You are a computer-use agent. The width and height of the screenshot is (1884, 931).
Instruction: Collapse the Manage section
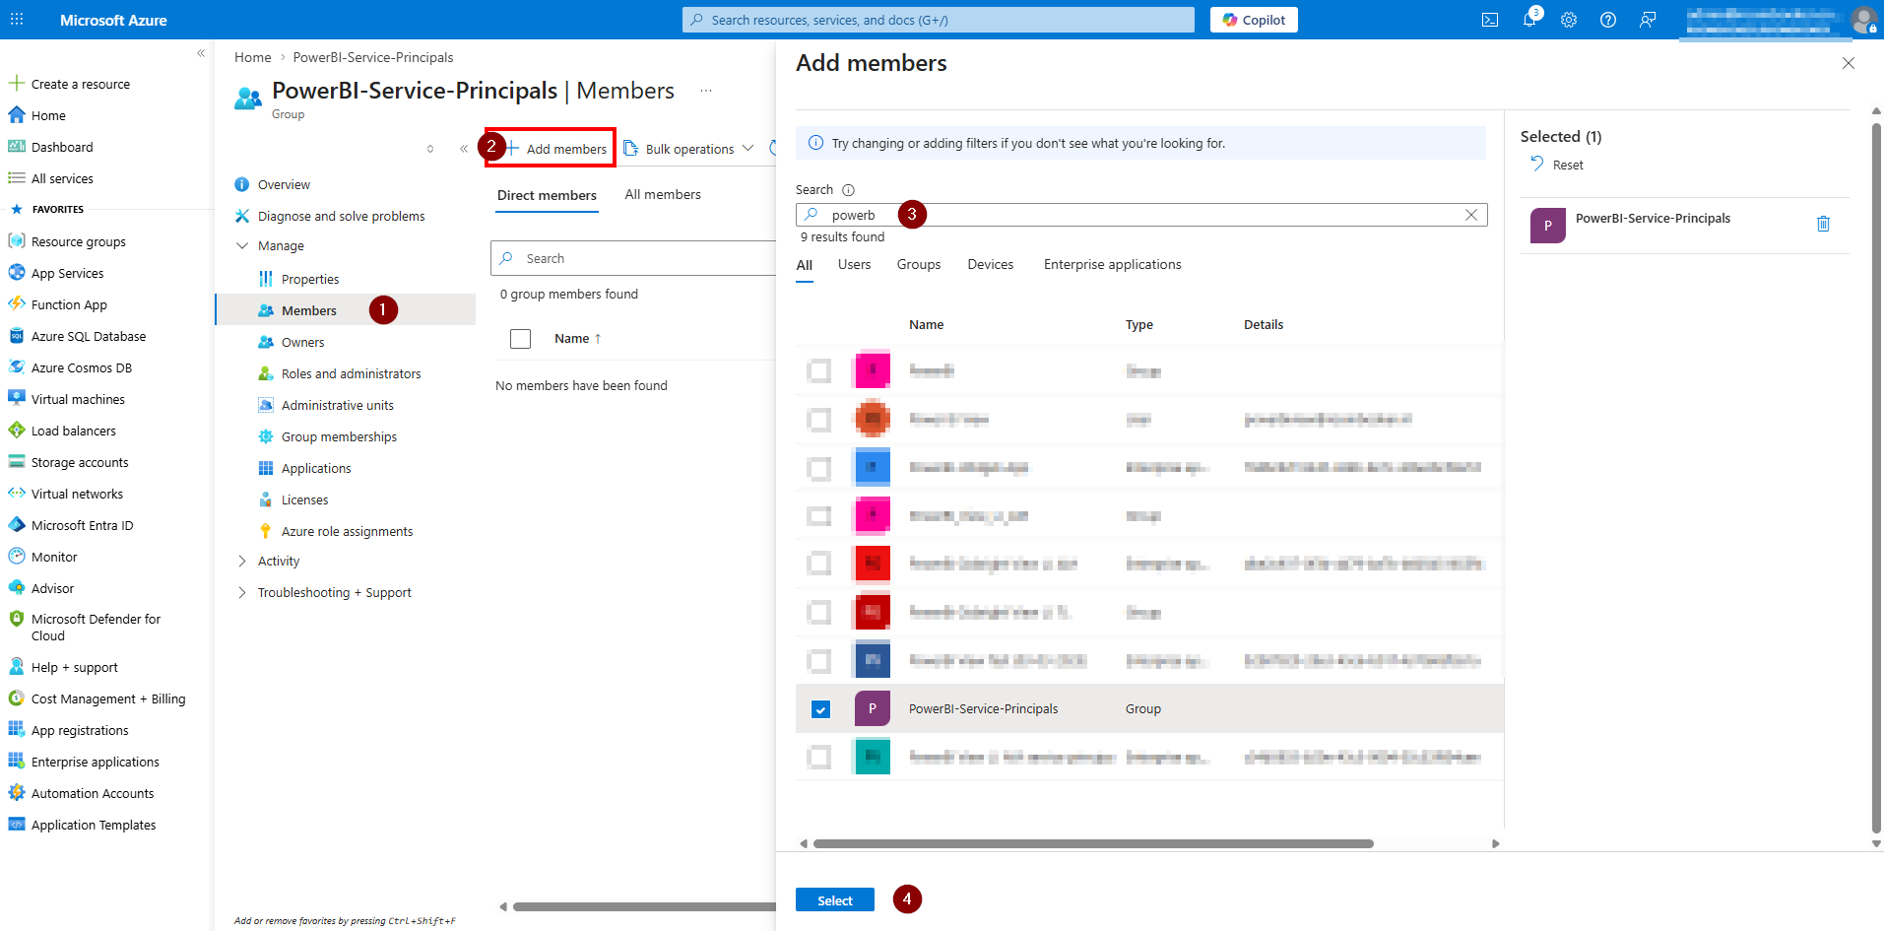(x=242, y=246)
